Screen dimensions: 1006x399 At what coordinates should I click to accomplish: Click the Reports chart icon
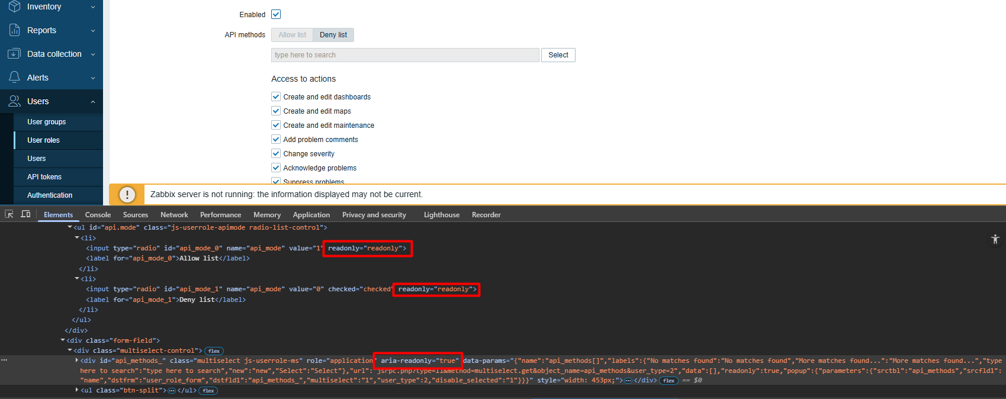click(x=14, y=30)
